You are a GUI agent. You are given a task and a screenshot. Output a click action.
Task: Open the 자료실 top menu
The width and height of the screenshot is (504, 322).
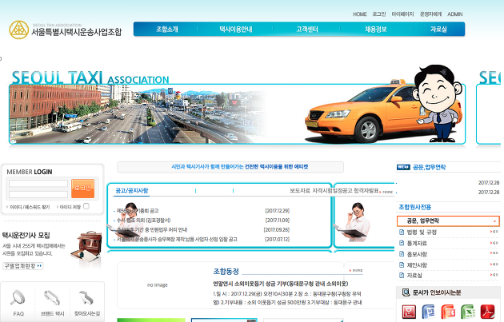(438, 30)
